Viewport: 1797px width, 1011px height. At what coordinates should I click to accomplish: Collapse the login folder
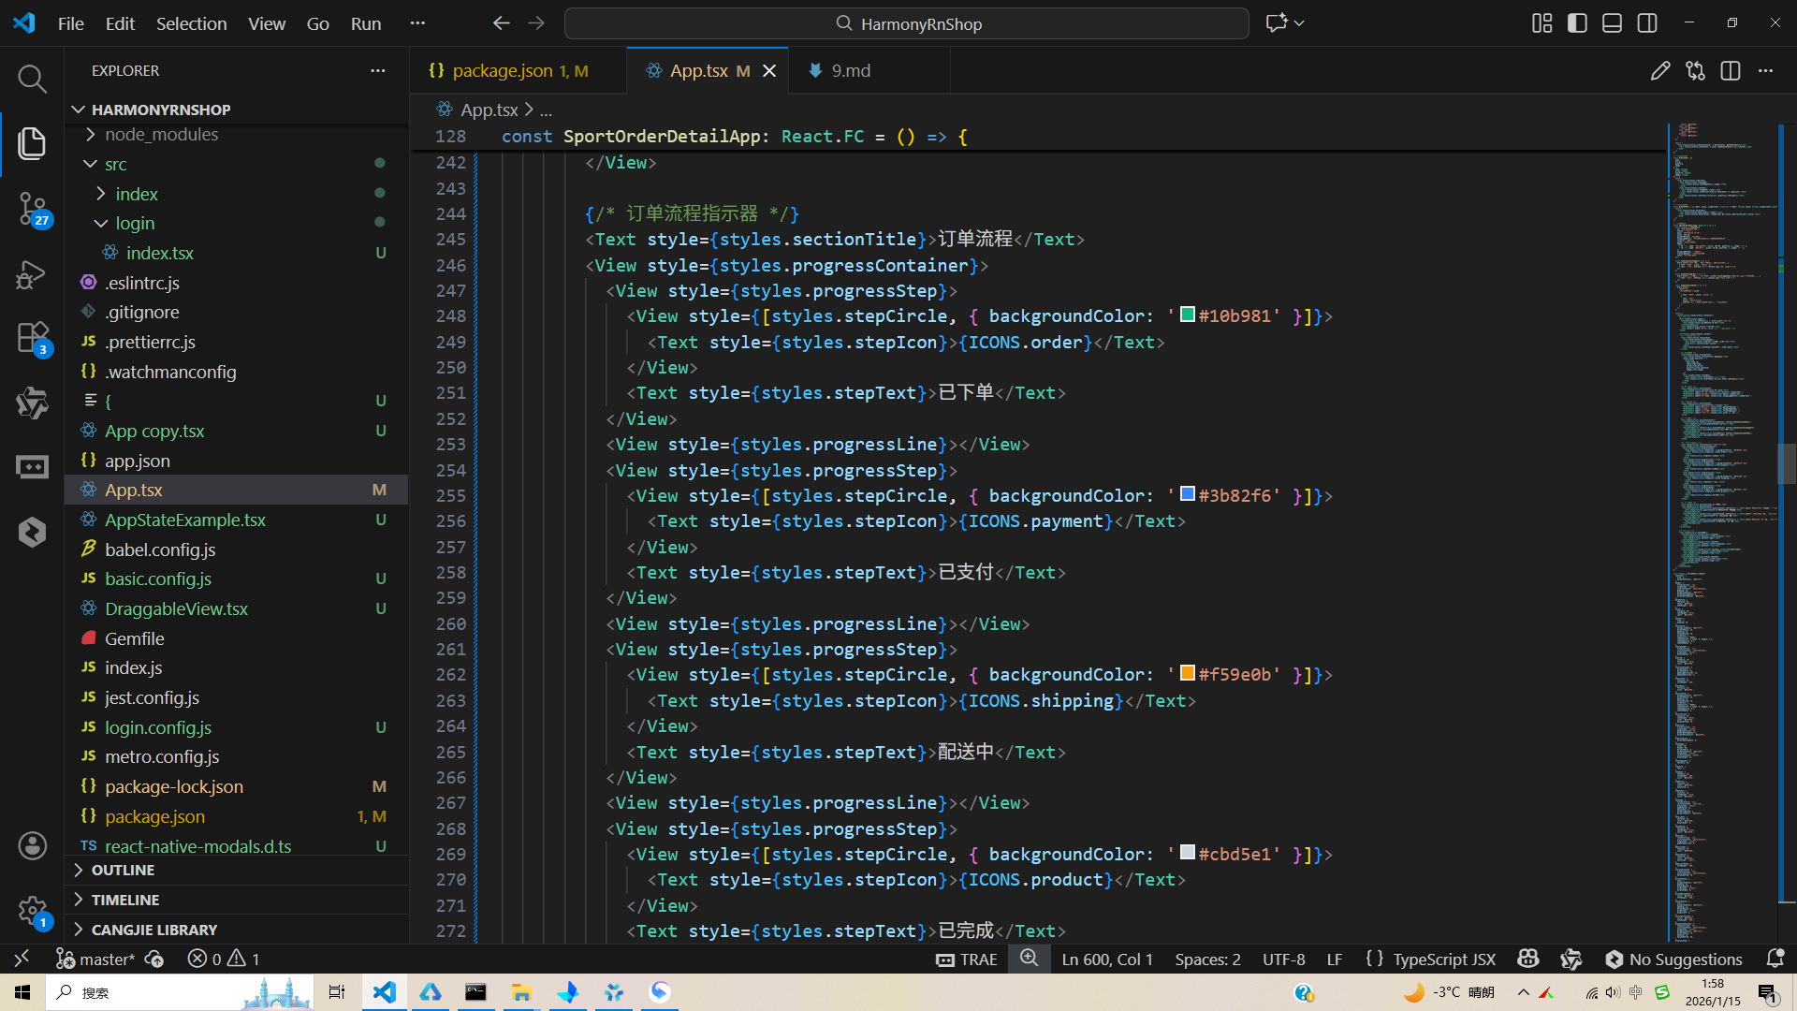tap(135, 223)
